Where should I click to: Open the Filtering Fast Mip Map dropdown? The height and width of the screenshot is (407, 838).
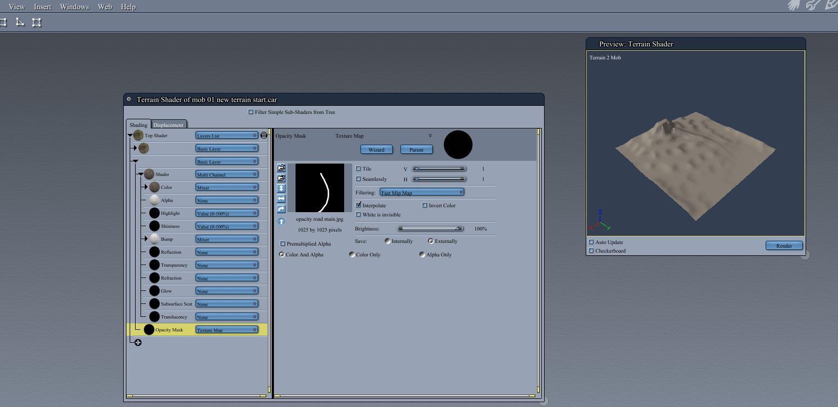click(x=422, y=193)
